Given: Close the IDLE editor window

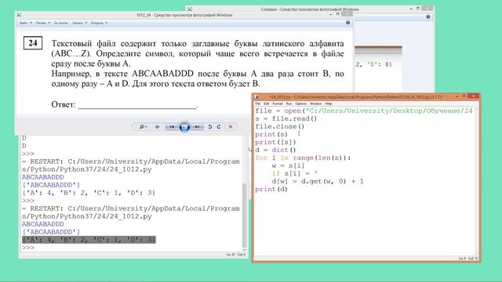Looking at the screenshot, I should 473,96.
